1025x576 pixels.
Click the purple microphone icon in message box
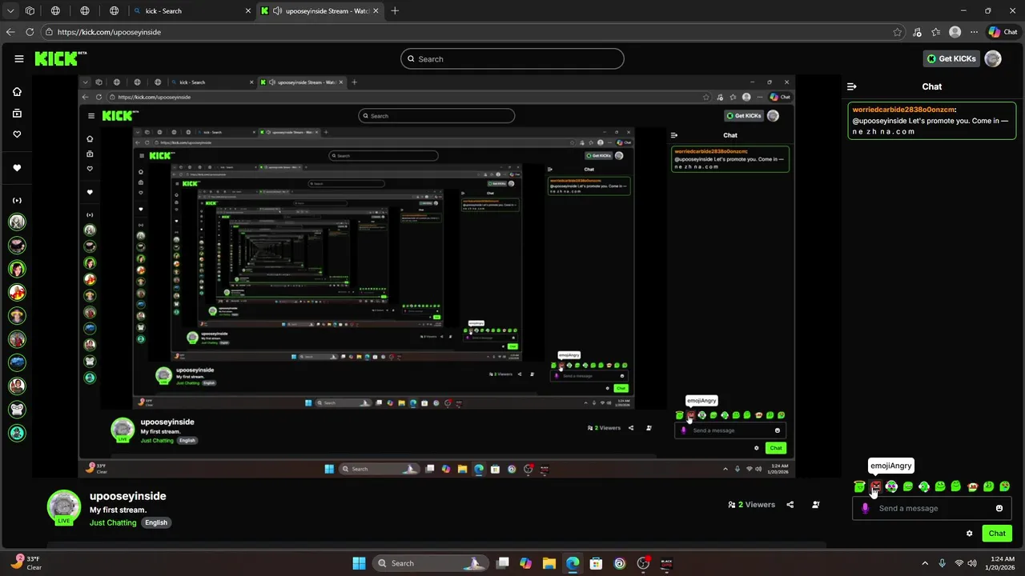point(865,508)
